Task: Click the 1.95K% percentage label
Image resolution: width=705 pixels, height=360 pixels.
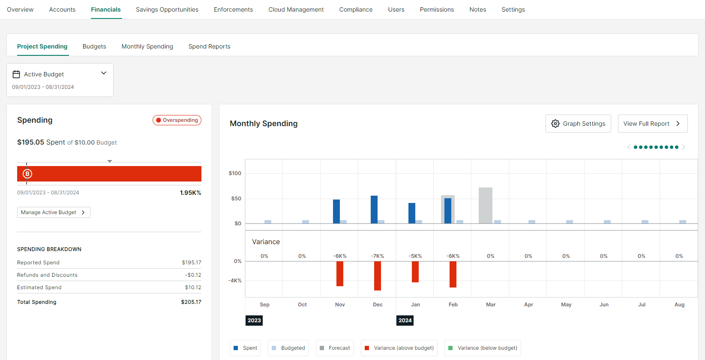Action: coord(191,193)
